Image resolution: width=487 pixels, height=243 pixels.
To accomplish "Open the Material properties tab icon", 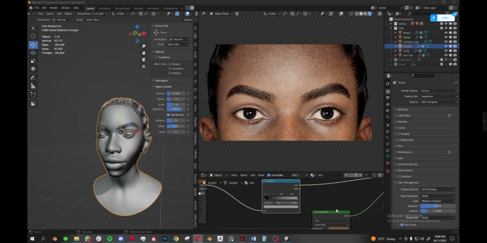I will (388, 163).
